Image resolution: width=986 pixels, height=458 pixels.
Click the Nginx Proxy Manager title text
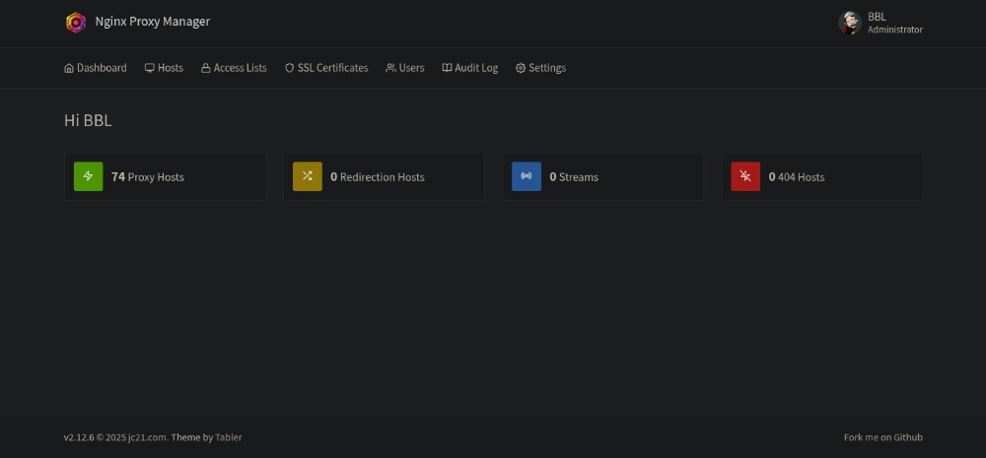[x=152, y=22]
